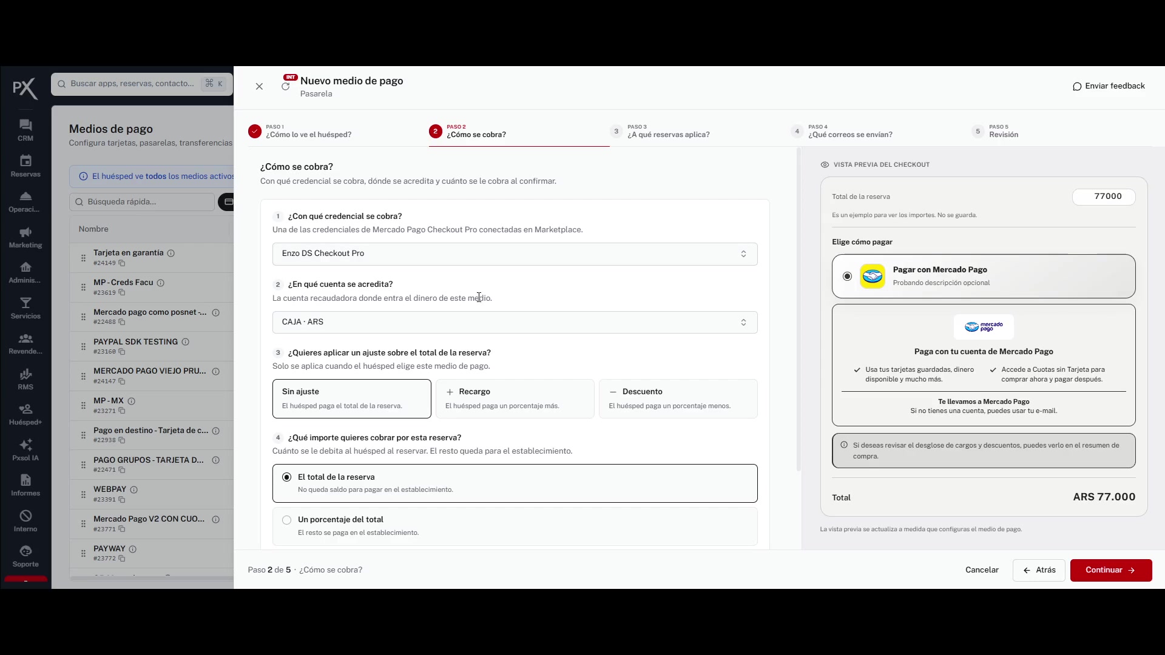Select Pagar con Mercado Pago radio
The image size is (1165, 655).
pos(848,277)
